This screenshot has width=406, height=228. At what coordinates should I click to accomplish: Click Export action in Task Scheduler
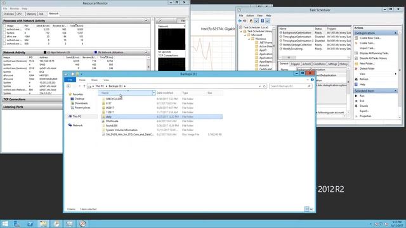click(364, 111)
